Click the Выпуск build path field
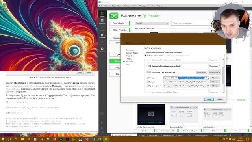 tap(186, 82)
